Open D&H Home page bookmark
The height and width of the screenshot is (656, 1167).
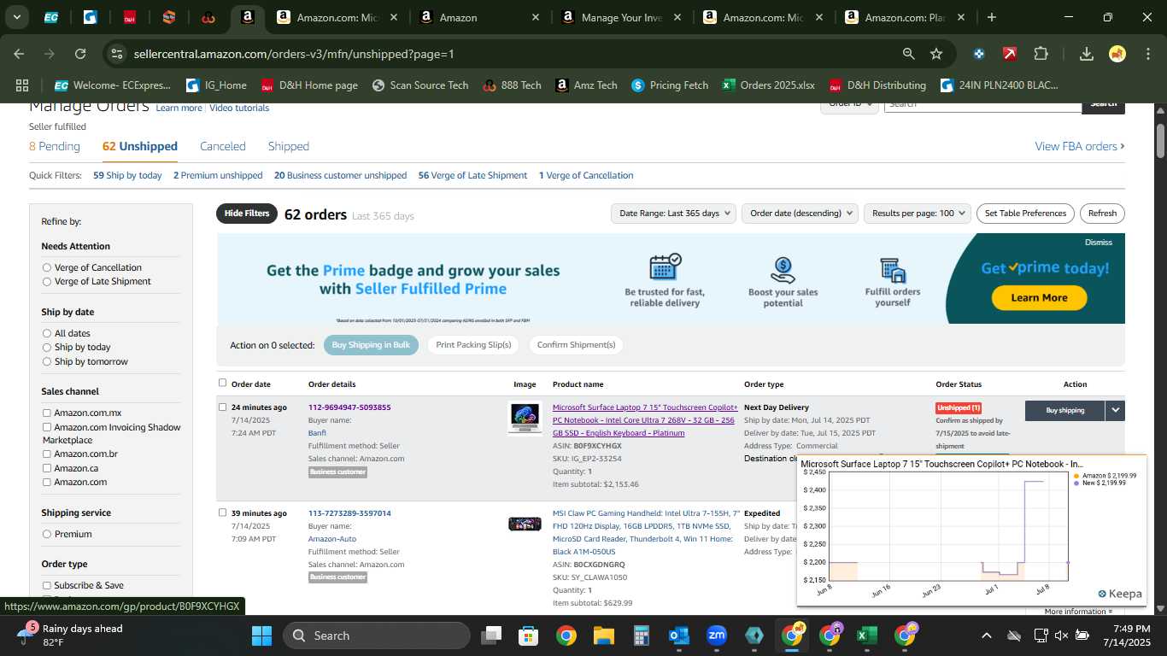309,85
